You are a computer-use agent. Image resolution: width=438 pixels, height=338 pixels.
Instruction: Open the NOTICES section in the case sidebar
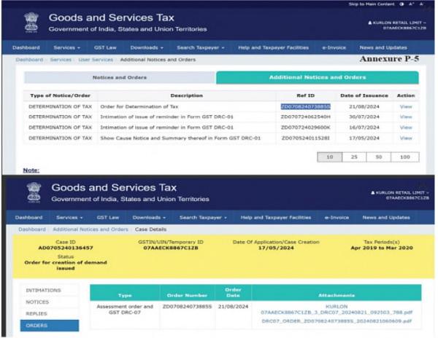[x=50, y=302]
